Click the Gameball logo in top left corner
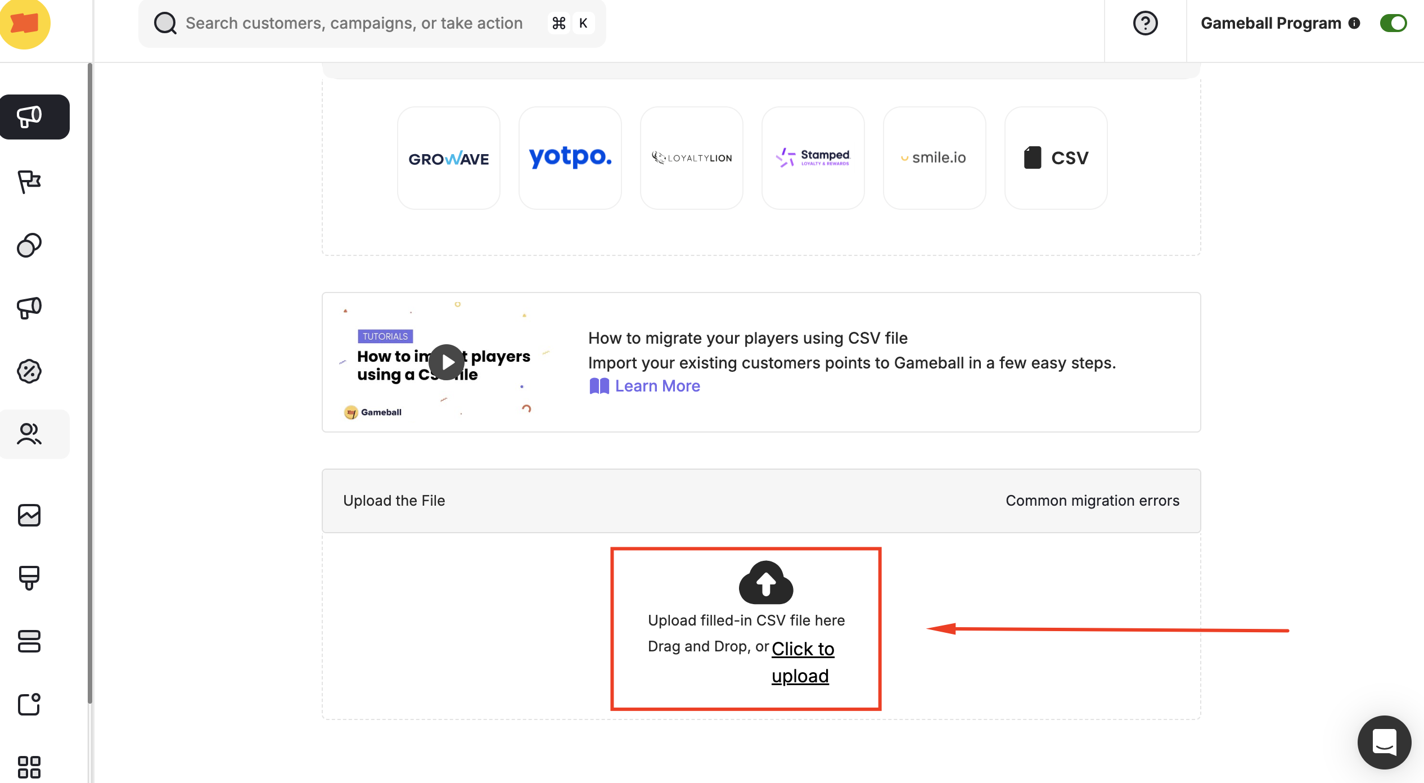 pos(25,24)
